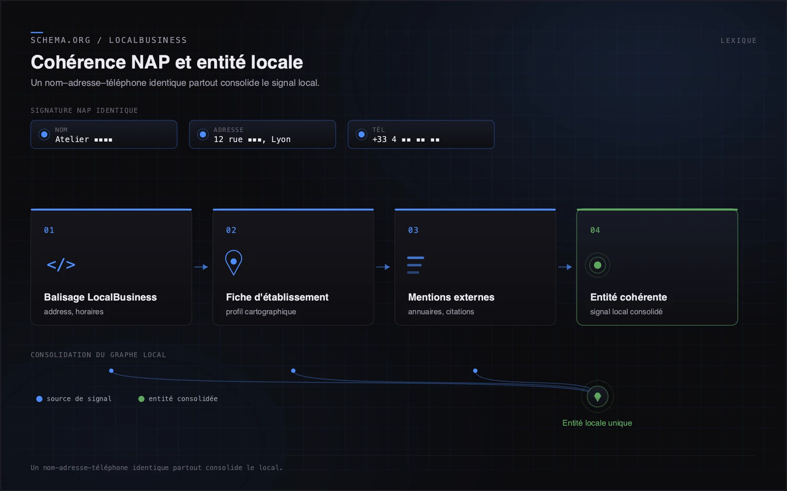Click the first blue graph source node

[111, 371]
